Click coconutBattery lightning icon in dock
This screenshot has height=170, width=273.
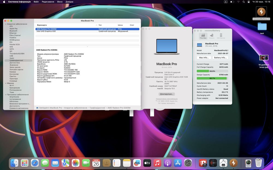pos(233,163)
